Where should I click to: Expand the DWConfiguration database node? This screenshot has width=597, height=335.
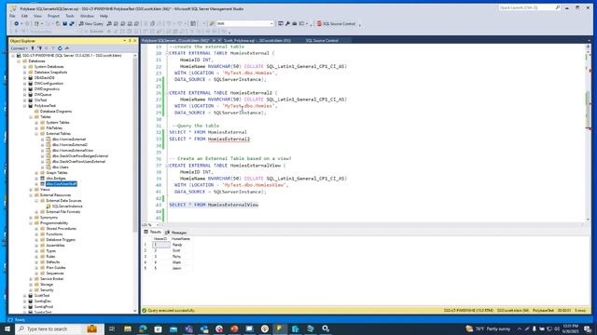point(25,83)
